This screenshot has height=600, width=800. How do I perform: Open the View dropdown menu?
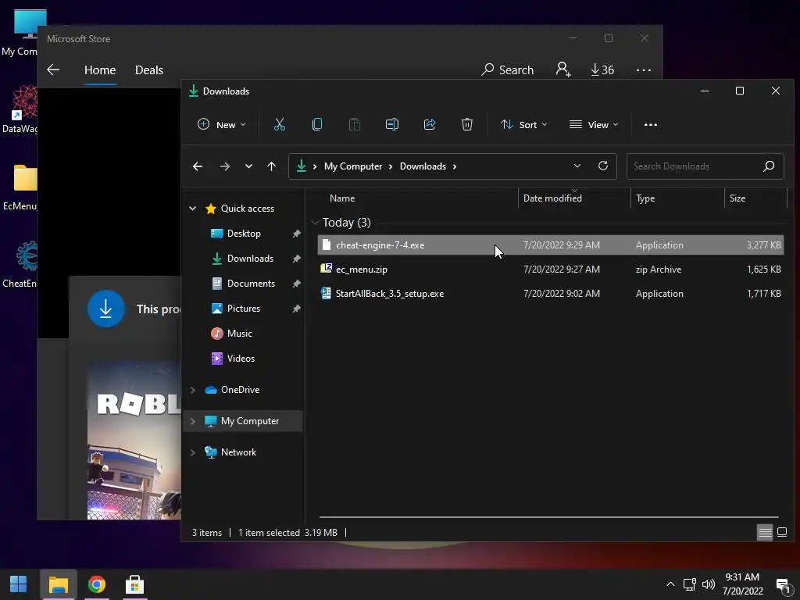pos(594,124)
